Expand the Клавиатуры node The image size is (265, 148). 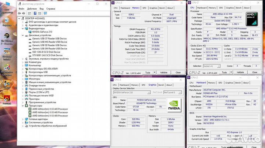coord(23,62)
